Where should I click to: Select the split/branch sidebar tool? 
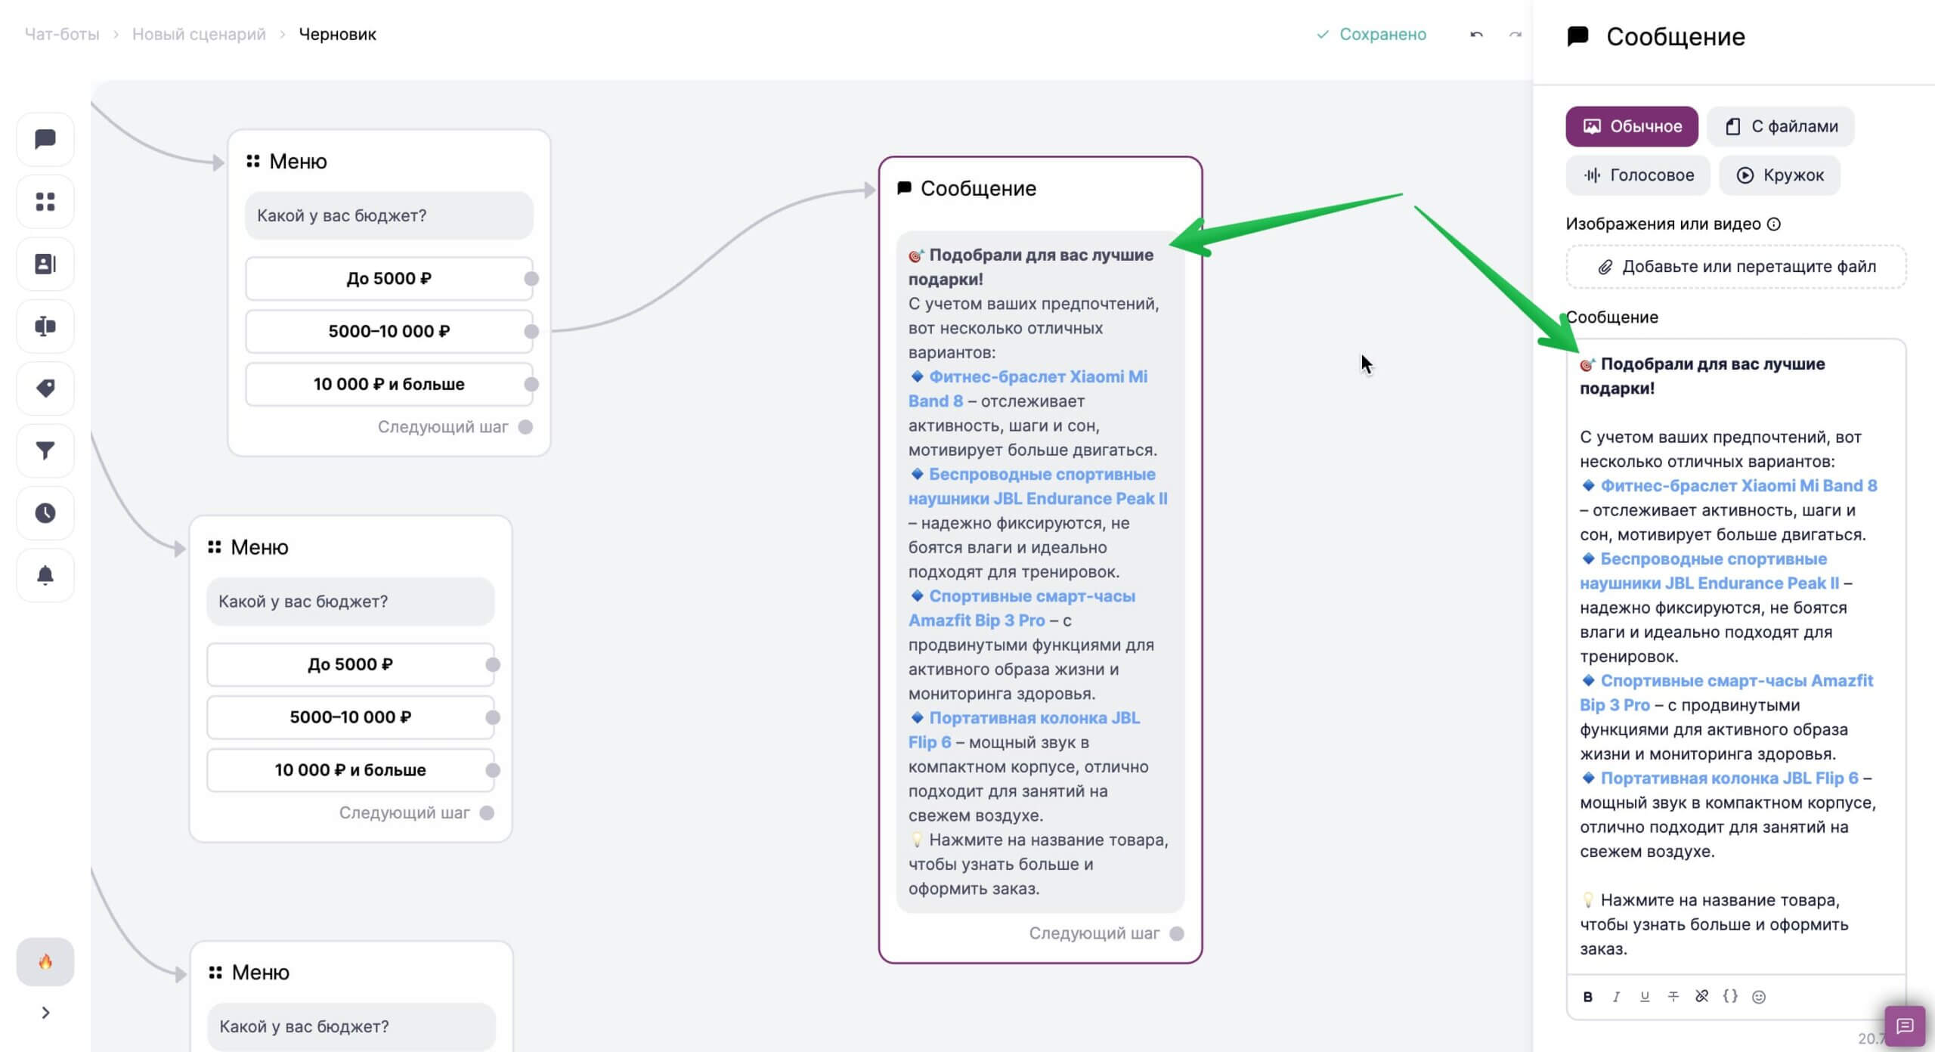(45, 326)
